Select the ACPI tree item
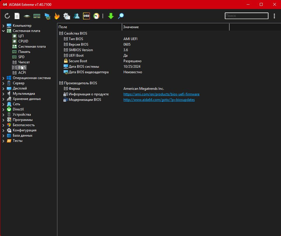281x236 pixels. [22, 73]
